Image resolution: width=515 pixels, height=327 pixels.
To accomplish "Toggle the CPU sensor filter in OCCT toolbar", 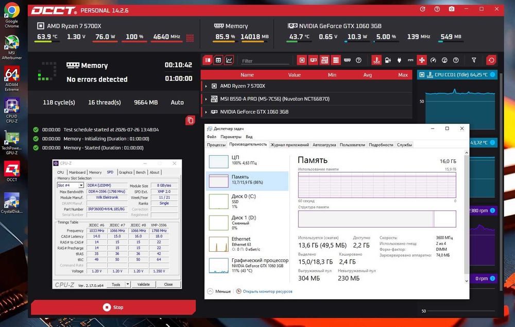I will click(x=302, y=60).
